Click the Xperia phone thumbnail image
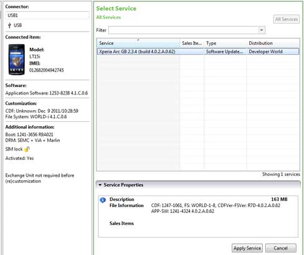The height and width of the screenshot is (255, 304). coord(17,60)
